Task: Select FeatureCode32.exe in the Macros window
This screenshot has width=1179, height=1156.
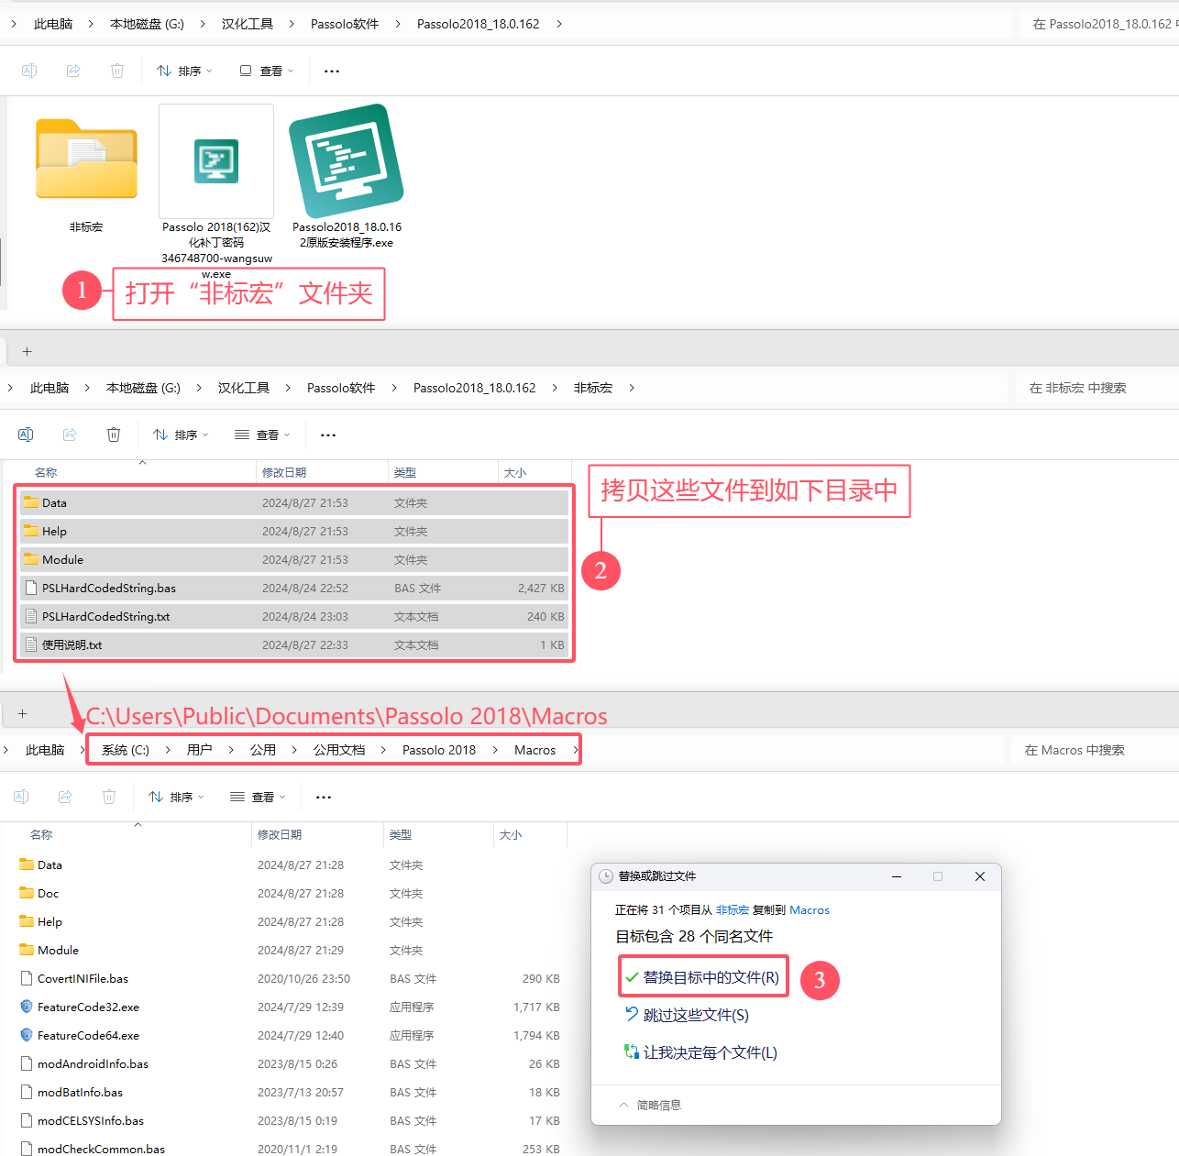Action: pos(289,1007)
